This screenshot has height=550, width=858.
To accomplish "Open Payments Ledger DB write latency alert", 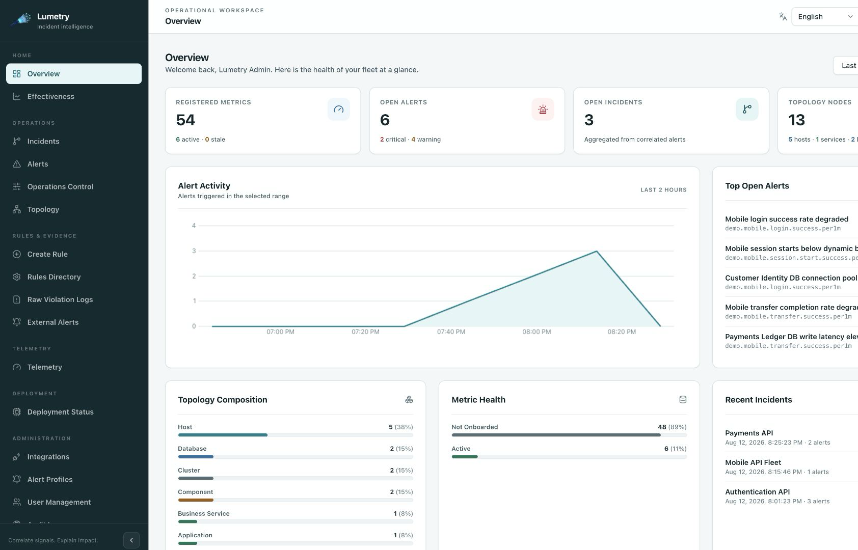I will tap(791, 341).
